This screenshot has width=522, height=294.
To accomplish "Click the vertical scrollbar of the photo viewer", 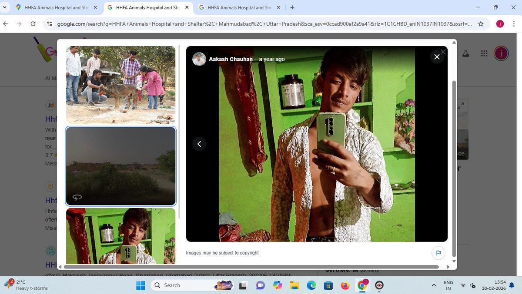I will [x=455, y=168].
